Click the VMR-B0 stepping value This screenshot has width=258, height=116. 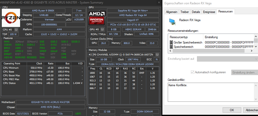44,15
